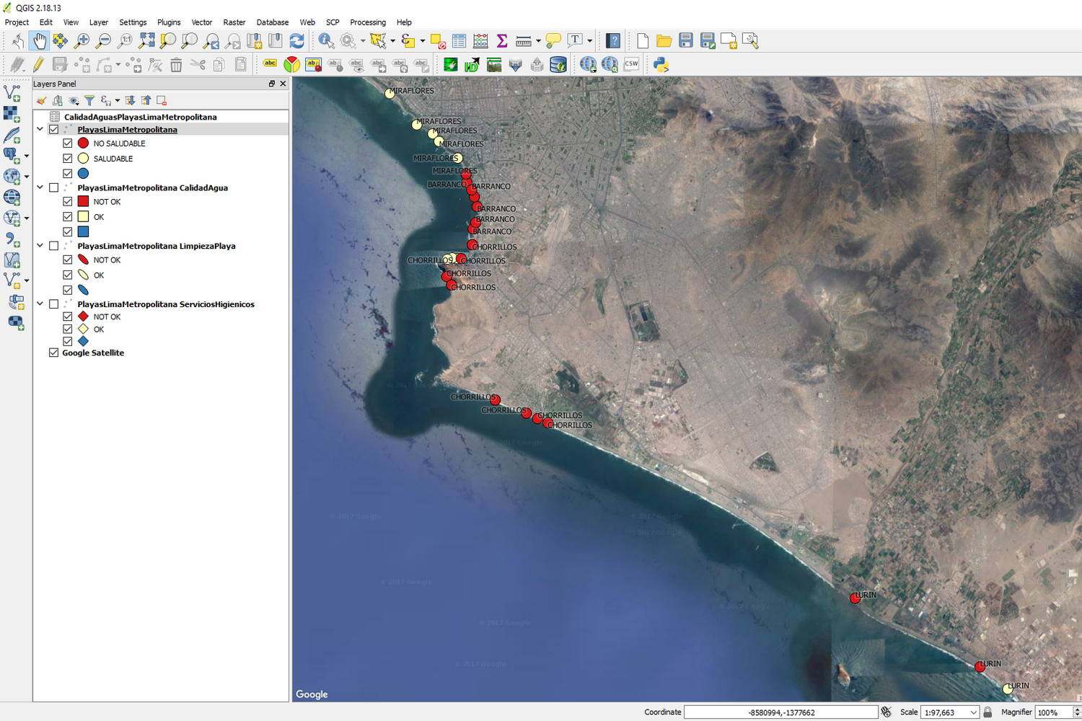Select the Google Satellite layer name
1082x721 pixels.
(93, 353)
